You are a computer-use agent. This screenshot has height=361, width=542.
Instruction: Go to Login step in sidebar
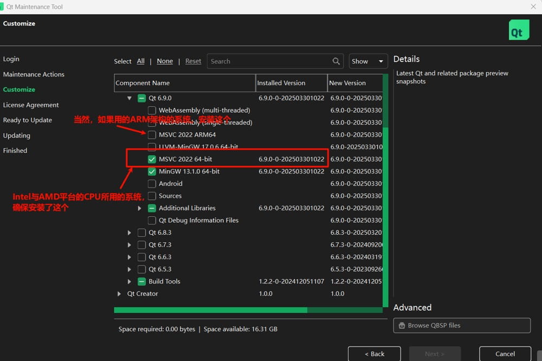[11, 59]
